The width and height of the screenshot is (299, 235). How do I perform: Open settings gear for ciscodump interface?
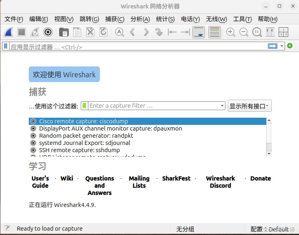(33, 121)
